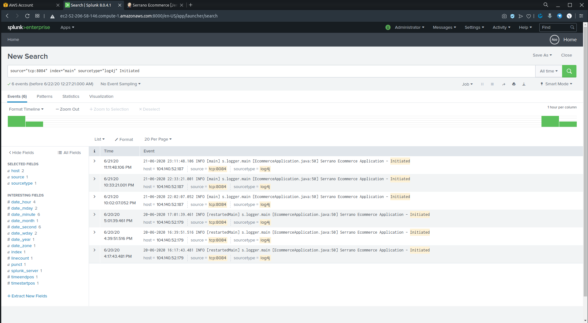Take a browser snapshot with camera icon
This screenshot has height=323, width=588.
point(504,16)
